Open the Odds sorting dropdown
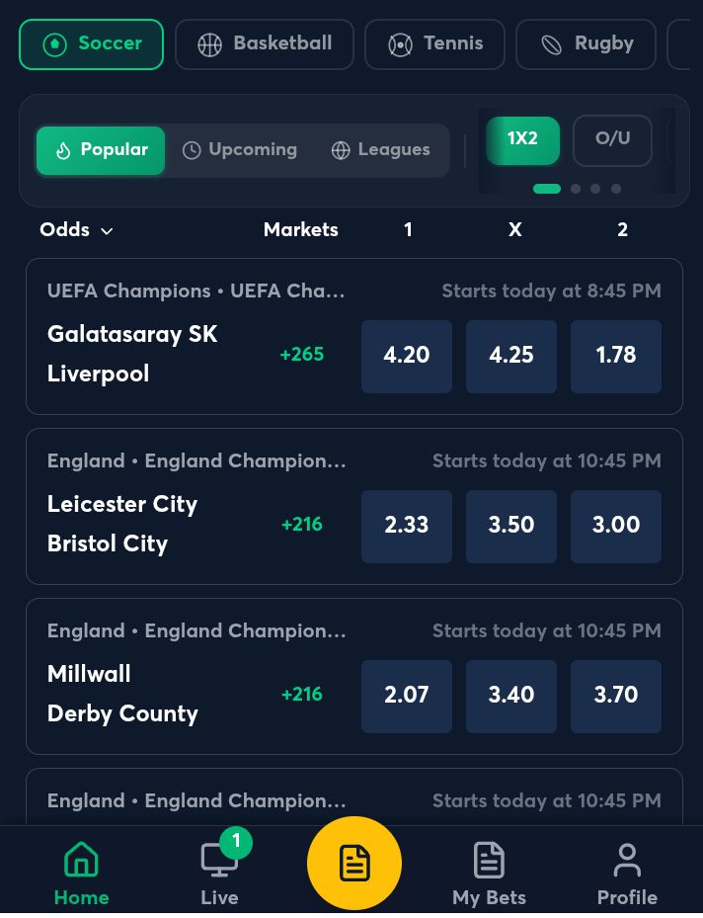This screenshot has width=703, height=918. (76, 229)
